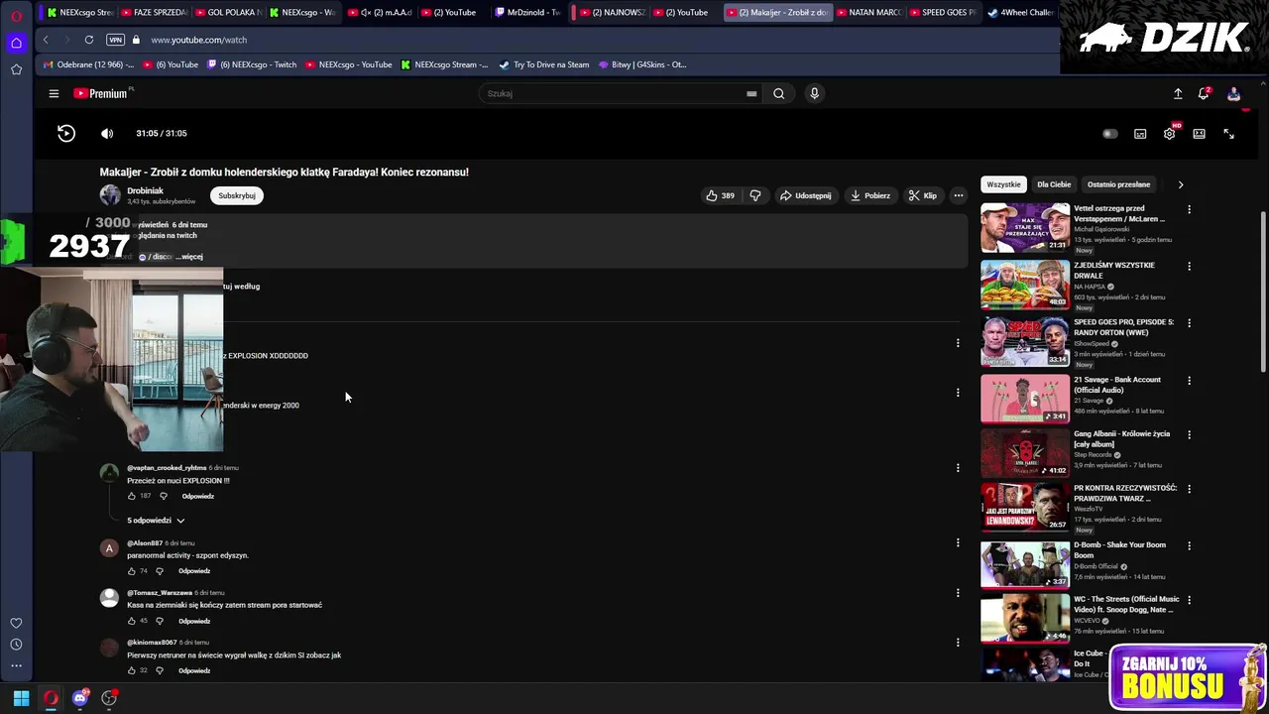Dislike the video with the thumbs down

click(755, 195)
